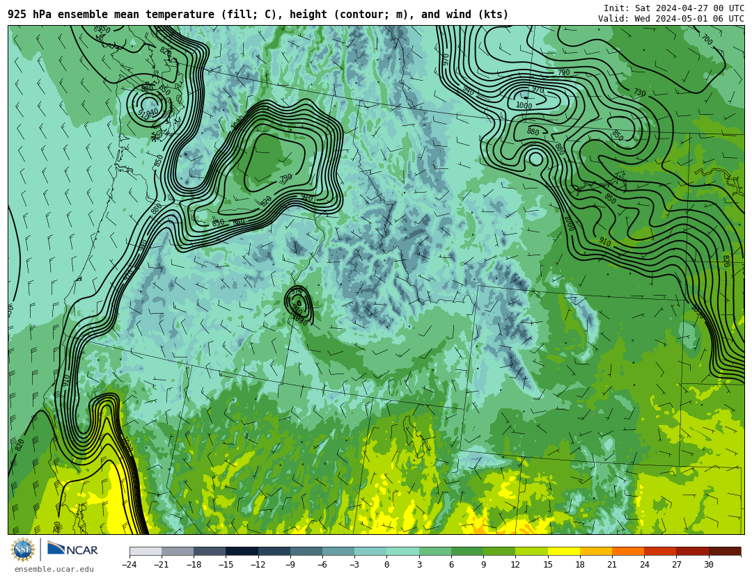Click the Init: Sat 2024-04-27 00 UTC text
The image size is (752, 578).
tap(674, 8)
